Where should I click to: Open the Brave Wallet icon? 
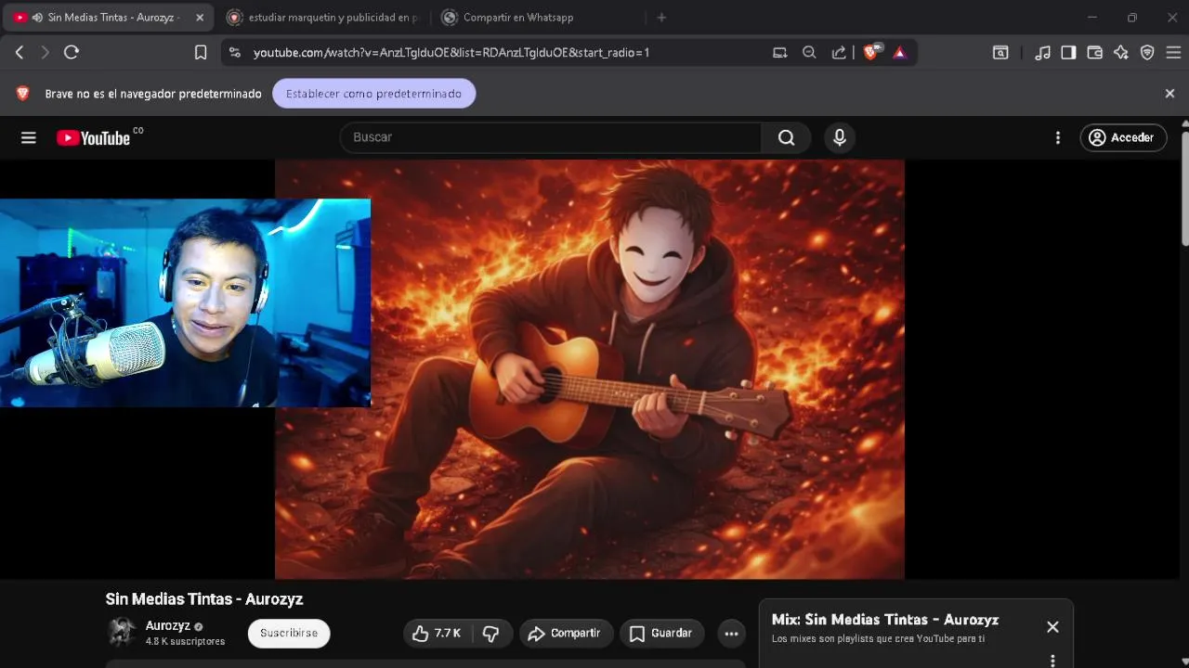(1095, 53)
